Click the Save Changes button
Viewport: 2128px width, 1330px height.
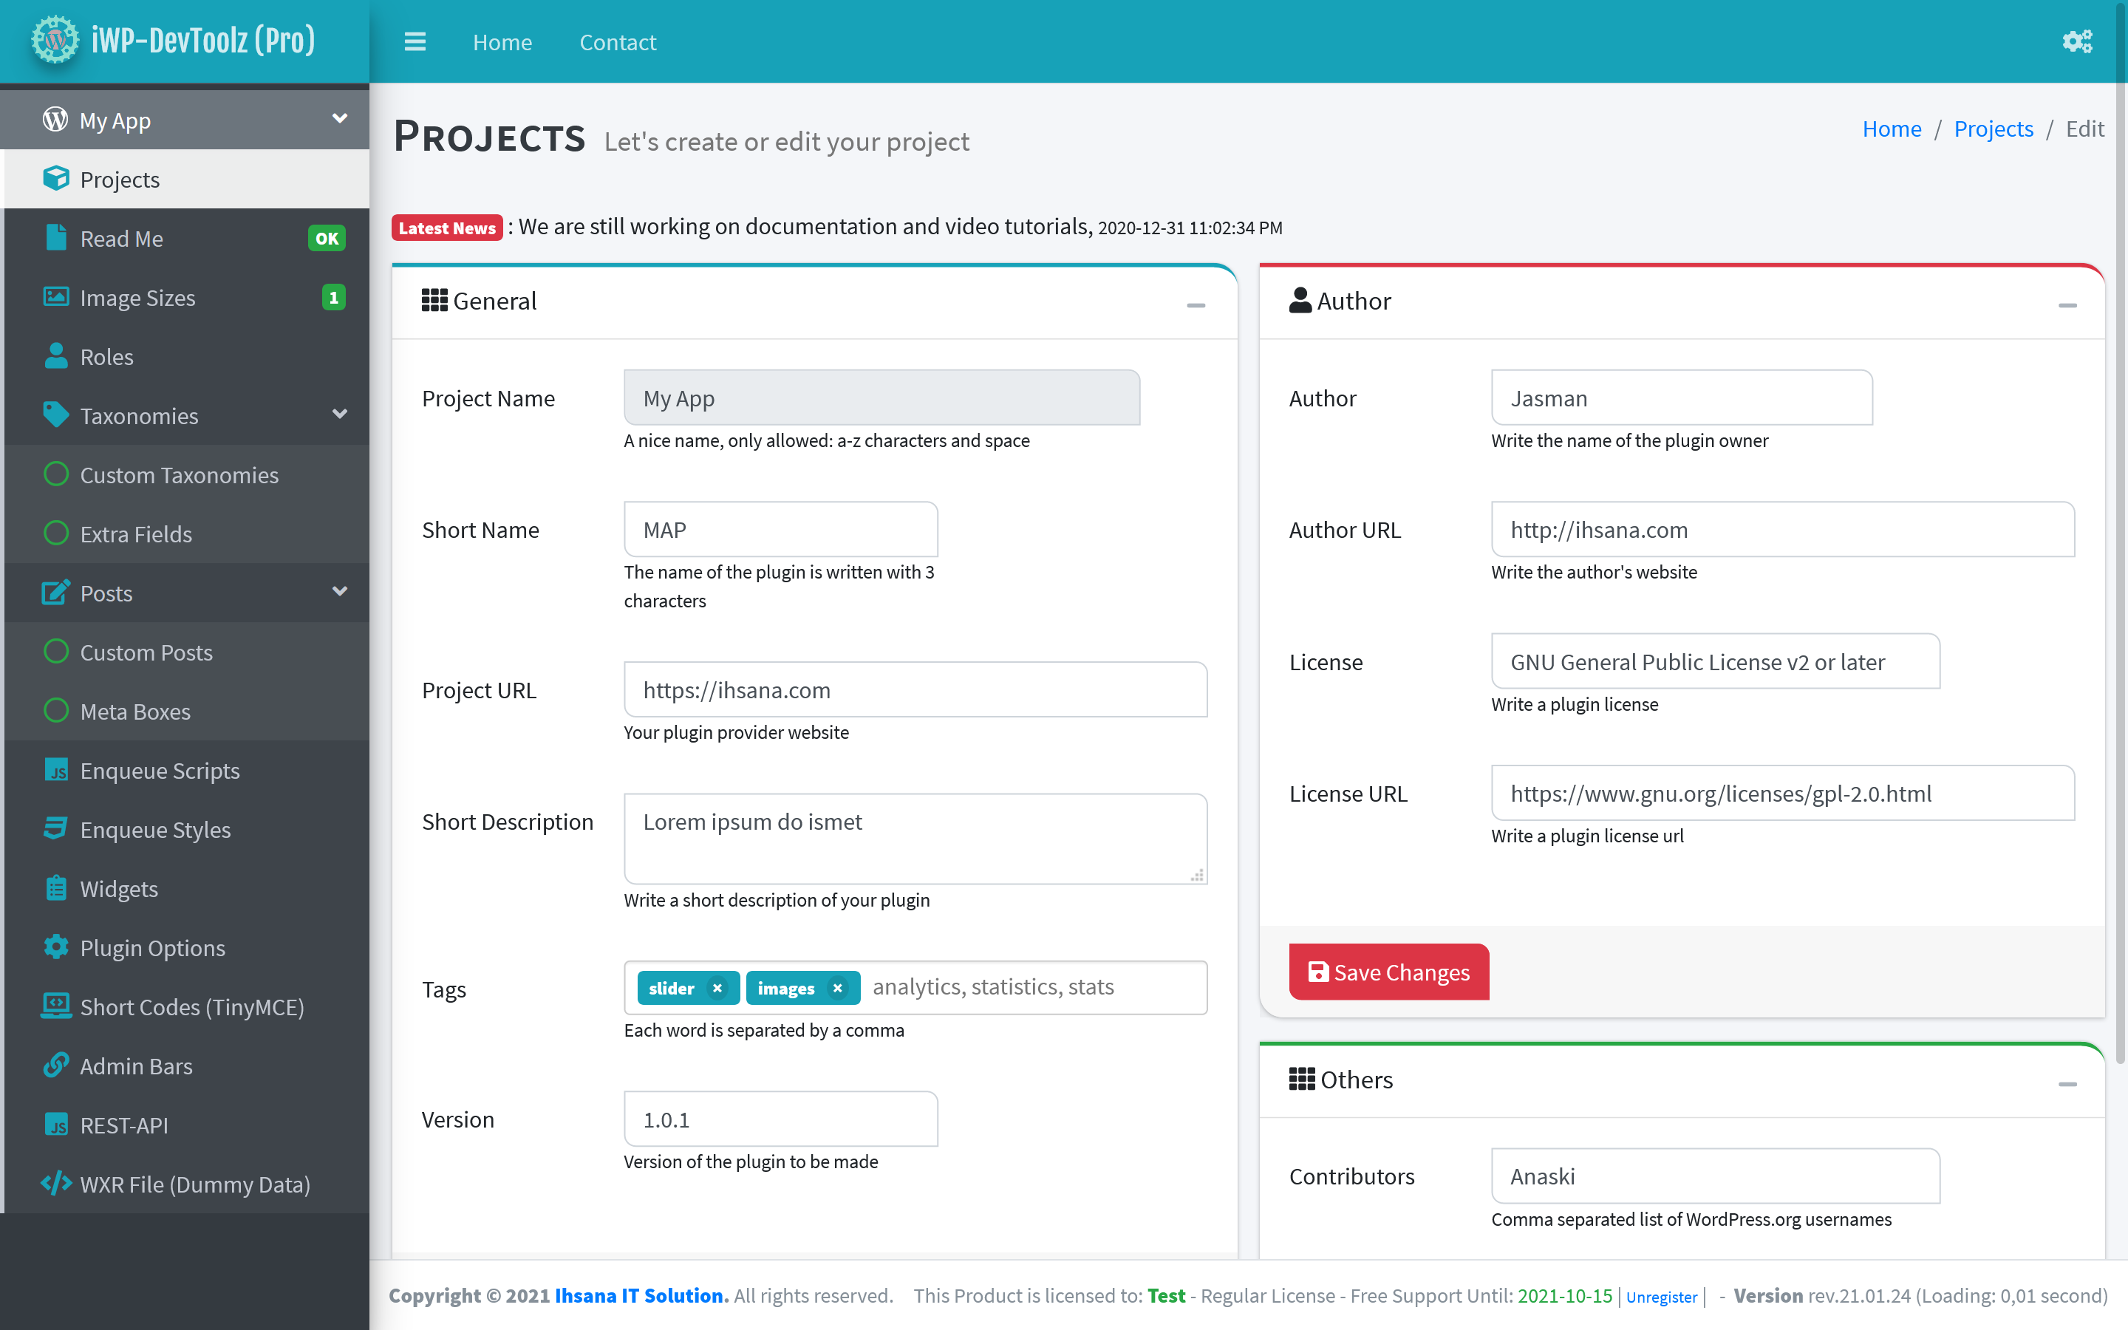coord(1388,971)
